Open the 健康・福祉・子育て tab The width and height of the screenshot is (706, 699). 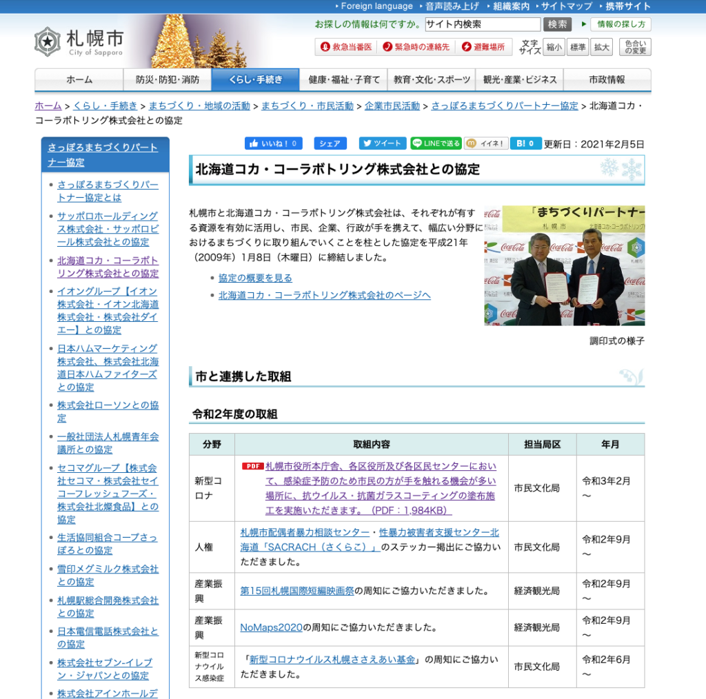pos(344,80)
